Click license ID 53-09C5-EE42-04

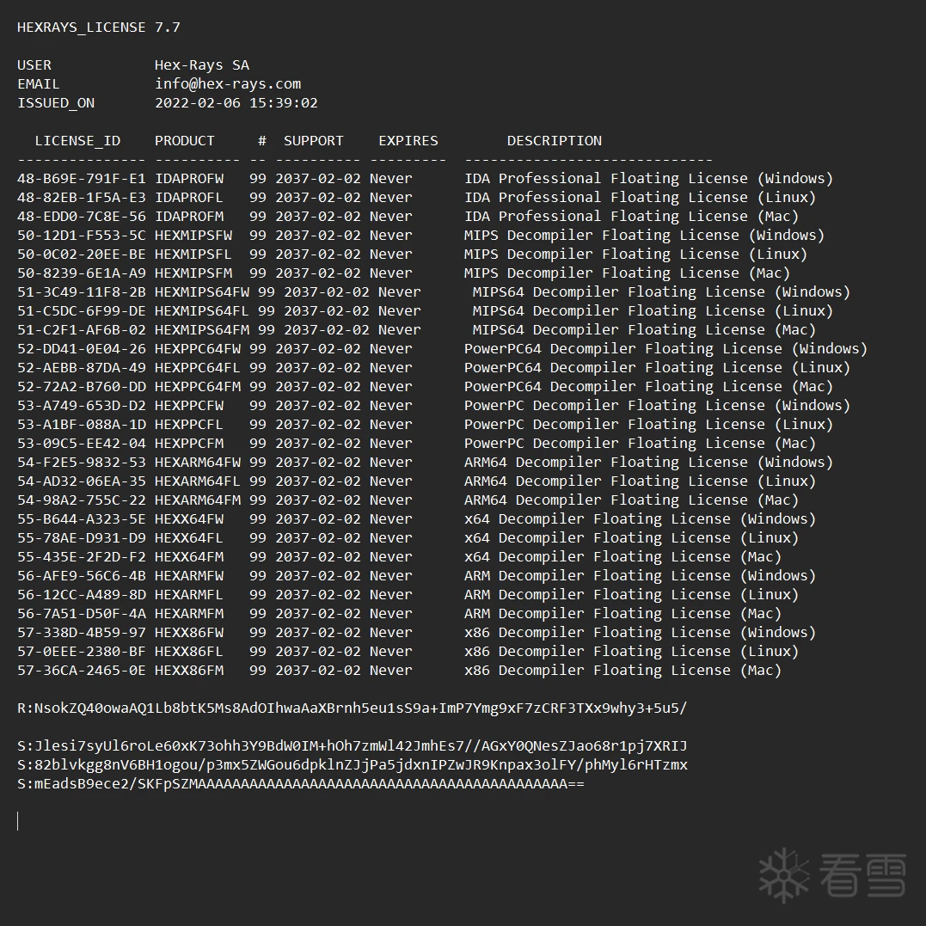[x=82, y=443]
